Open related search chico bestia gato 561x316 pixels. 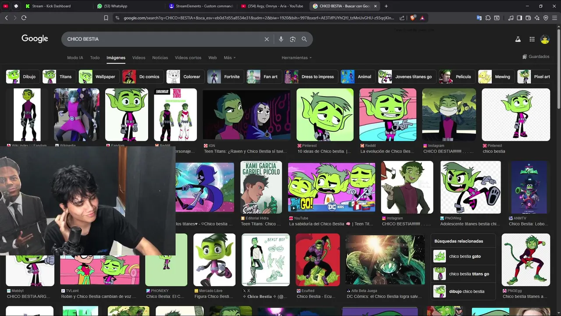point(463,256)
